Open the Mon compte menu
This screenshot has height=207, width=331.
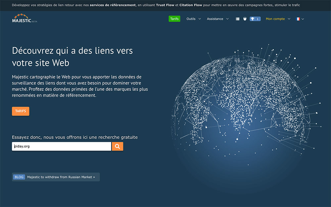275,19
